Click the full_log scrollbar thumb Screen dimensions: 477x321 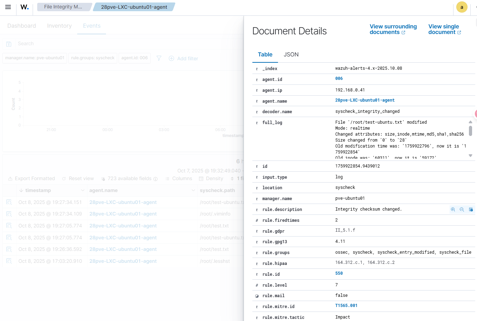(470, 131)
